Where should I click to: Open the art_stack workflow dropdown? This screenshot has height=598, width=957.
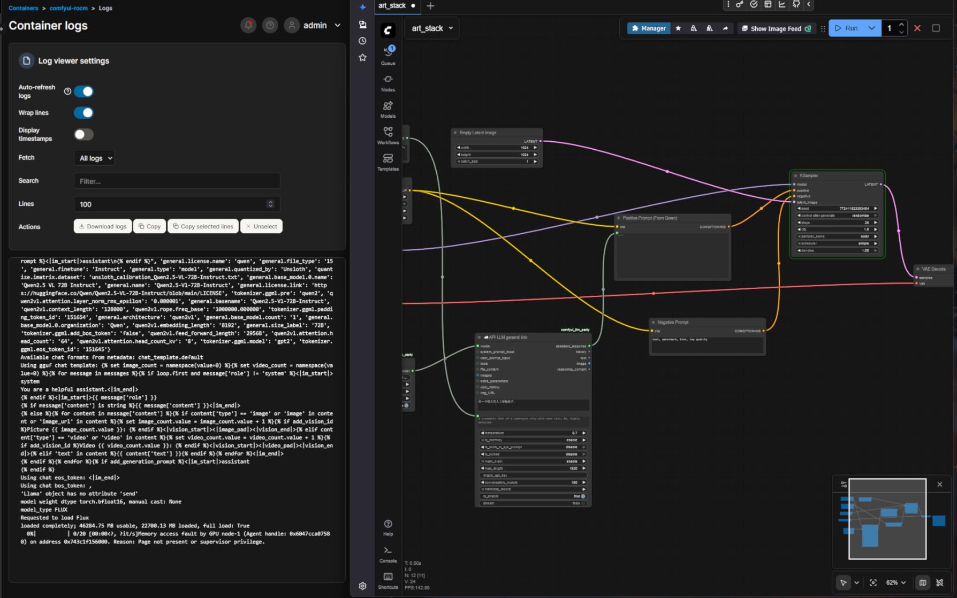(432, 28)
